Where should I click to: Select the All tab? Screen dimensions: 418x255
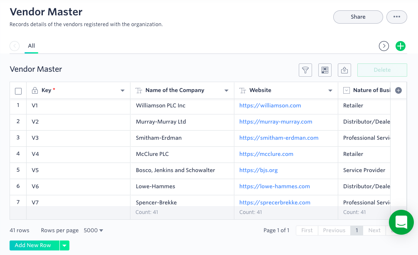31,46
